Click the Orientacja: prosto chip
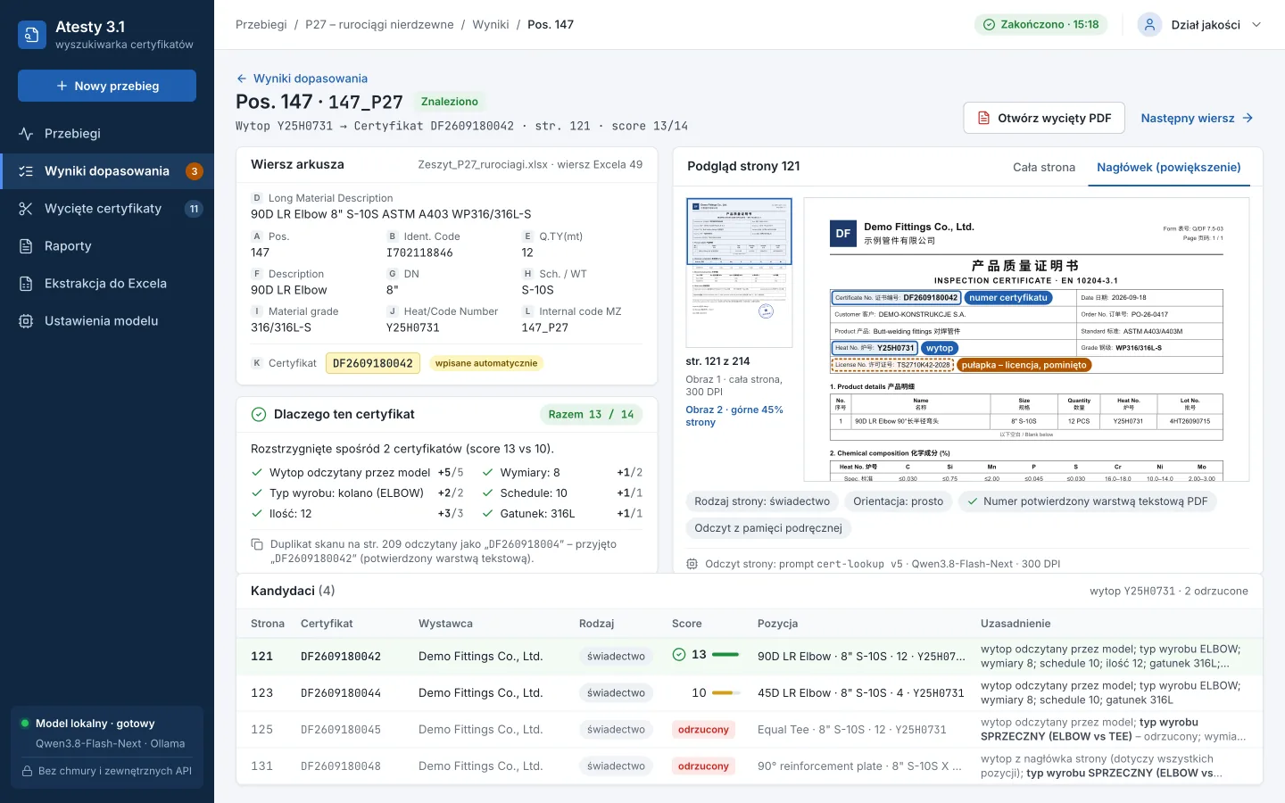The image size is (1285, 803). tap(898, 501)
